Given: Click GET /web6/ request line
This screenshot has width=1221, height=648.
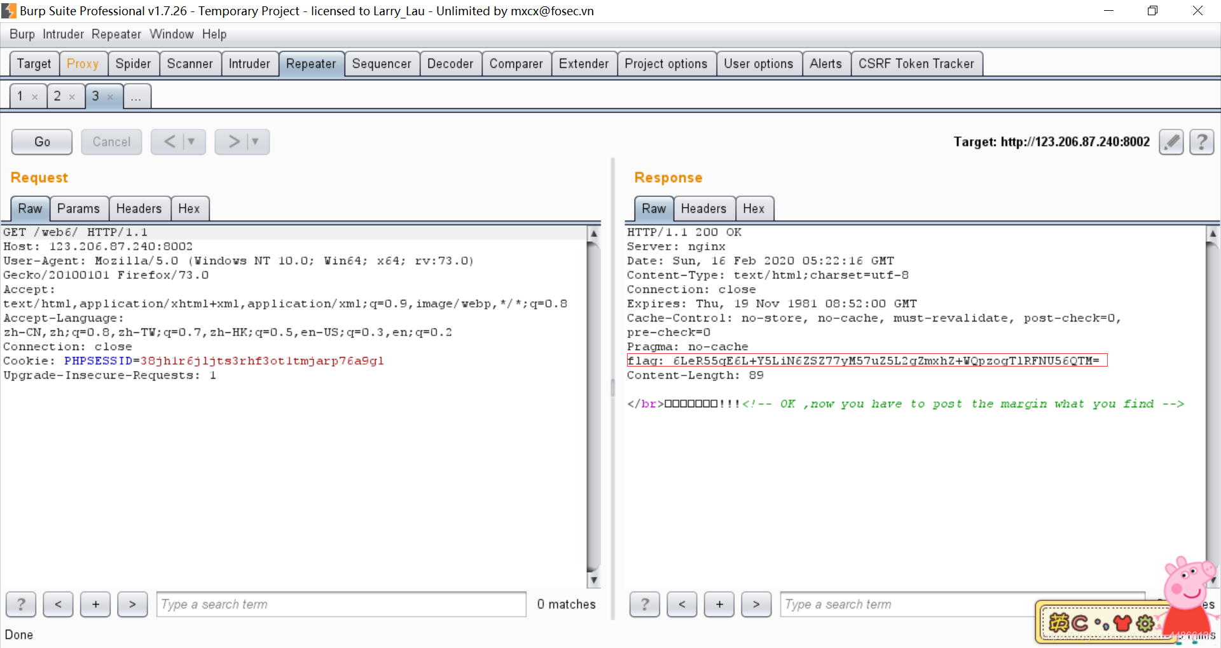Looking at the screenshot, I should click(76, 233).
